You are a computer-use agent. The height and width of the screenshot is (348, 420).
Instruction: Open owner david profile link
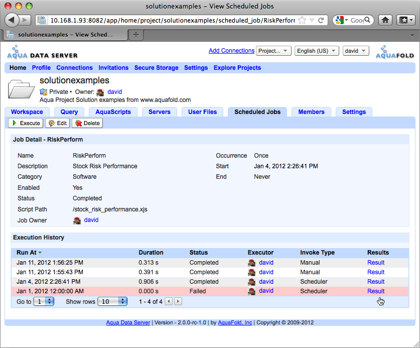[x=114, y=92]
